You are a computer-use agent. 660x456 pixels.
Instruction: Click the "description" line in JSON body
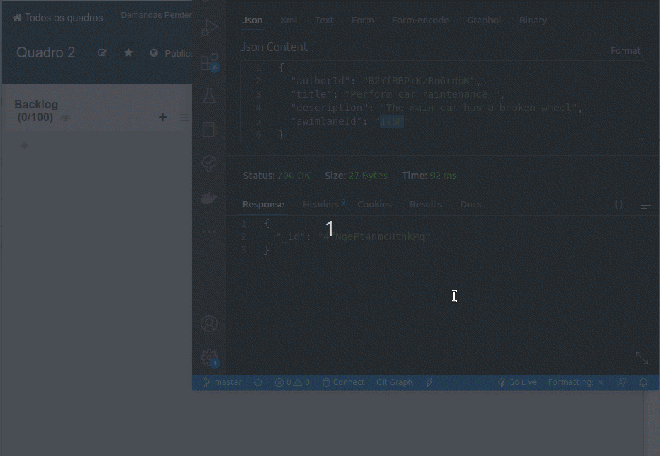[x=437, y=108]
